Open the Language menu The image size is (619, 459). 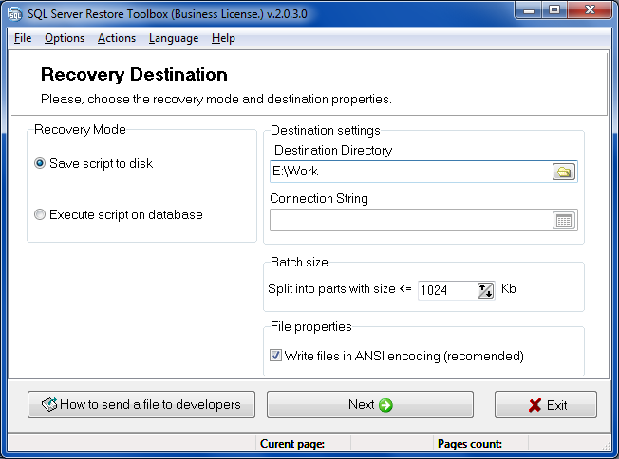point(174,38)
